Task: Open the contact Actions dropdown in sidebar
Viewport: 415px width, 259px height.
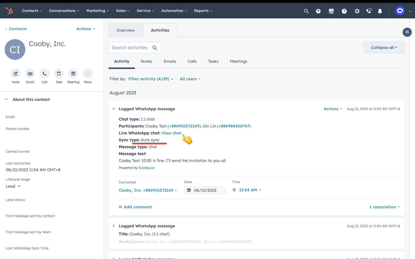Action: click(x=86, y=29)
